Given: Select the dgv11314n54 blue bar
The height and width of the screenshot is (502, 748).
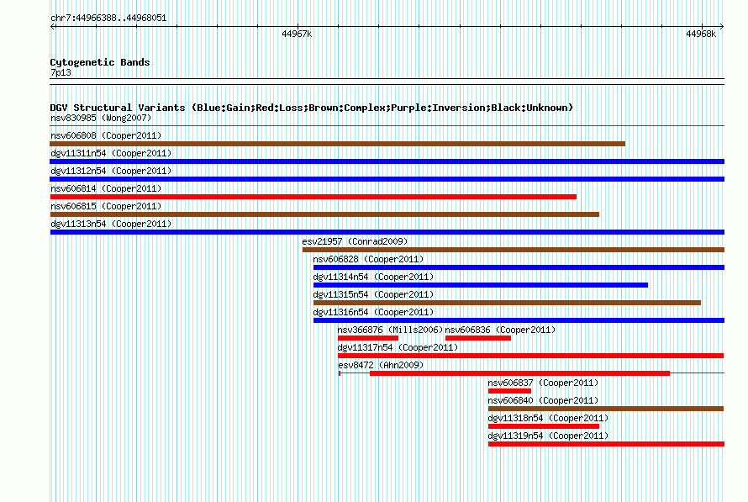Looking at the screenshot, I should click(481, 285).
